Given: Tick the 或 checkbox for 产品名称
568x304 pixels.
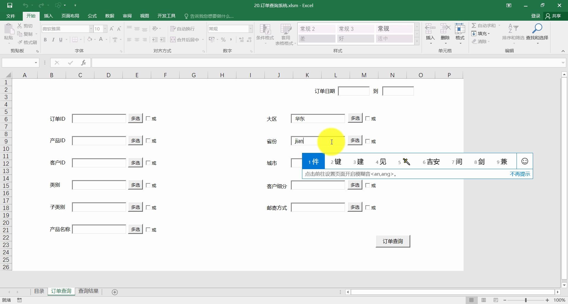Looking at the screenshot, I should 148,229.
